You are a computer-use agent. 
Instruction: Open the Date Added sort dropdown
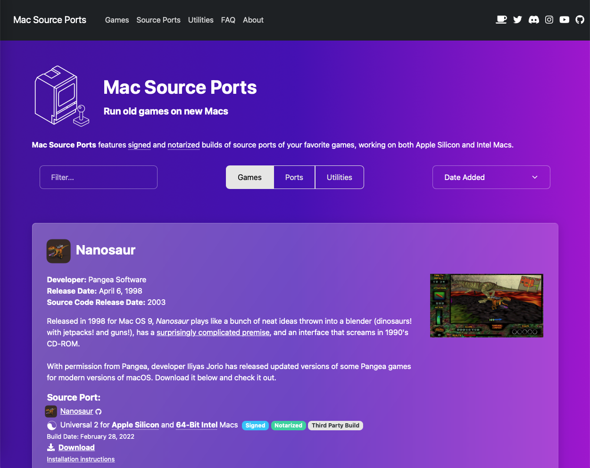(491, 177)
